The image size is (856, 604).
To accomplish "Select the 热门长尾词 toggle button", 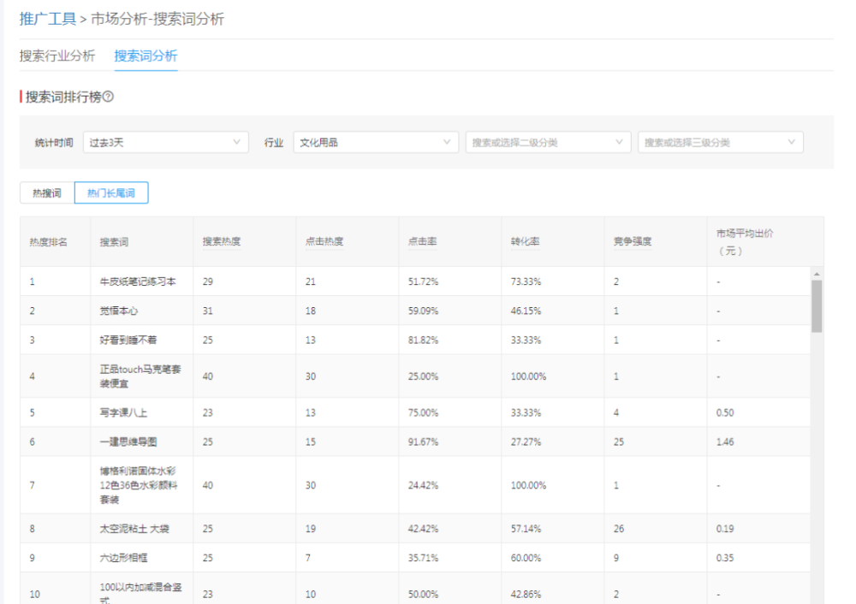I will pyautogui.click(x=111, y=193).
